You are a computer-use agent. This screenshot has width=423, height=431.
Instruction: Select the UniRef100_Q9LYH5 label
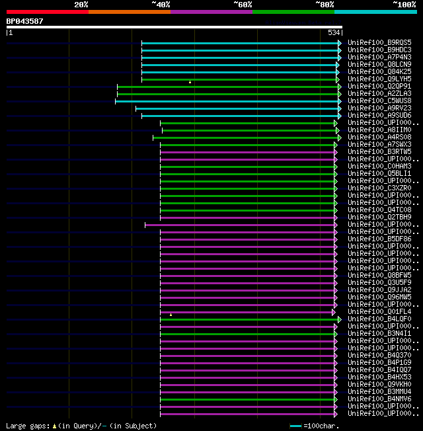click(379, 79)
